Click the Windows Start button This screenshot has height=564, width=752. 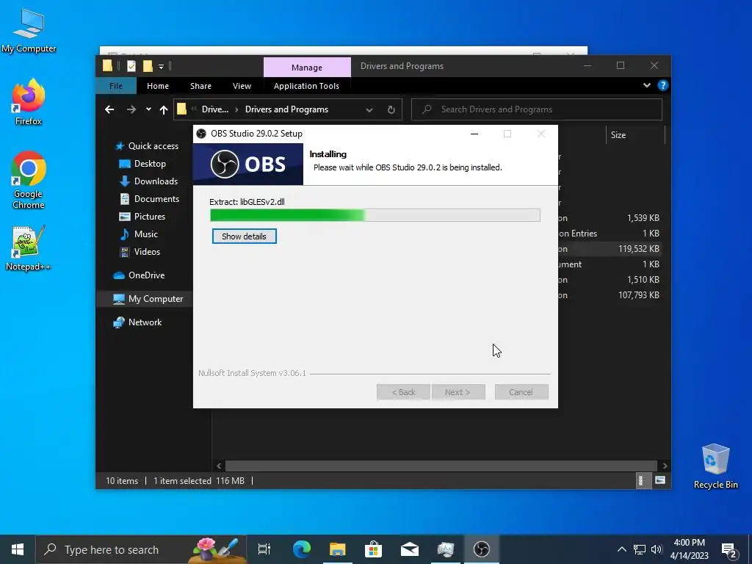(18, 549)
